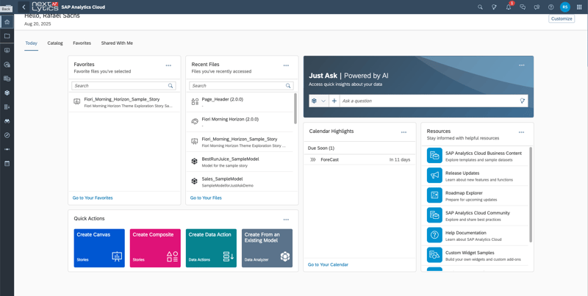Click lightbulb icon in Ask a question field
The width and height of the screenshot is (588, 296).
pos(522,101)
